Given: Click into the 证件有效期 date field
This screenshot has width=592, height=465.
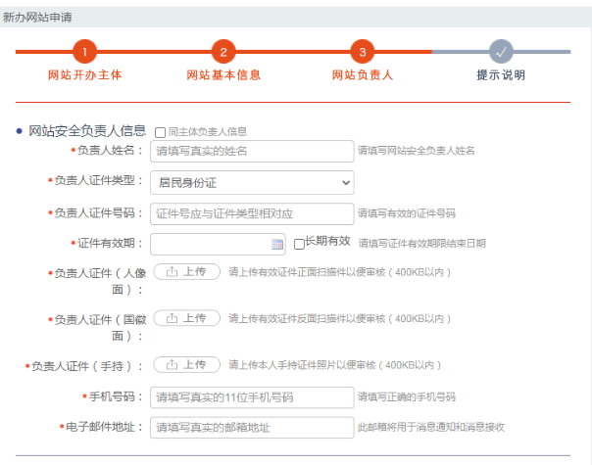Looking at the screenshot, I should [209, 244].
